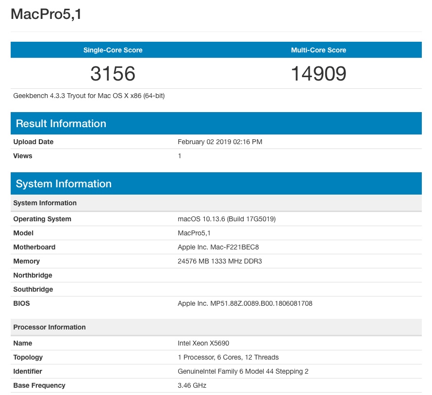This screenshot has width=432, height=395.
Task: Click the Processor Information subheader
Action: 216,327
